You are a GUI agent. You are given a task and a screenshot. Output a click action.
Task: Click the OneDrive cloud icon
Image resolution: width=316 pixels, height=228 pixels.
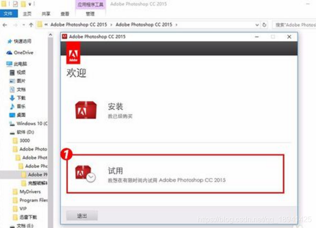[x=9, y=53]
